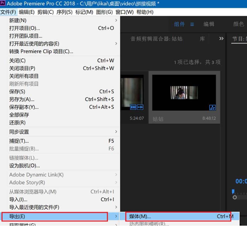Viewport: 247px width, 226px height.
Task: Select 设为脱机(O)... menu entry
Action: 60,165
